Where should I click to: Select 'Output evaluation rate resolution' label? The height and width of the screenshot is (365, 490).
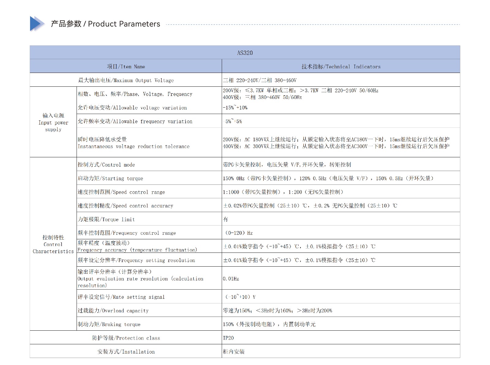point(141,278)
